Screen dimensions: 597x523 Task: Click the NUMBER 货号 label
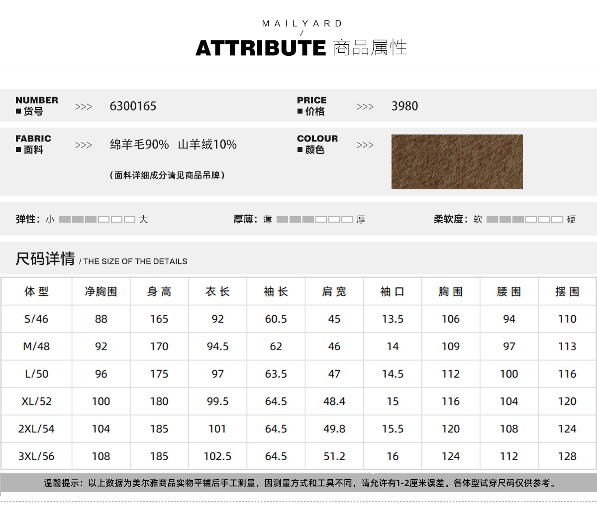click(37, 106)
